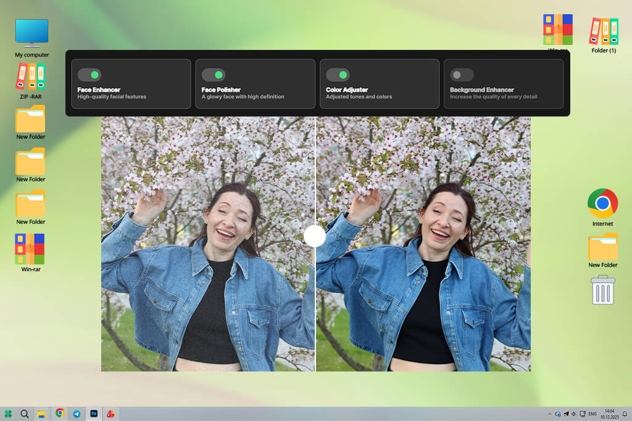
Task: Select the New Folder below the Internet icon
Action: 602,250
